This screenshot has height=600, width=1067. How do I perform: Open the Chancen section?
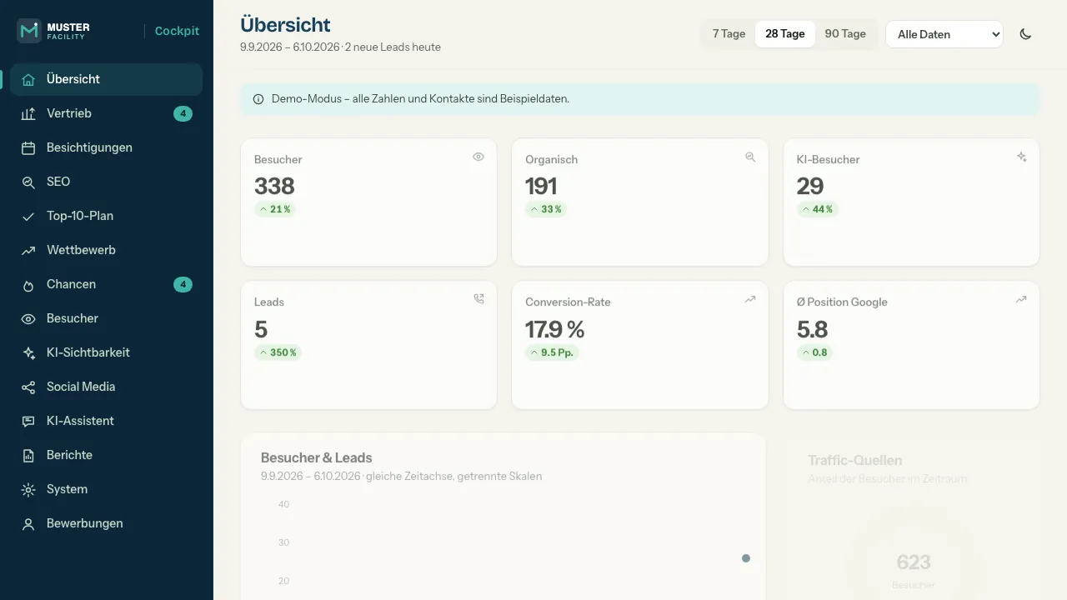[107, 284]
